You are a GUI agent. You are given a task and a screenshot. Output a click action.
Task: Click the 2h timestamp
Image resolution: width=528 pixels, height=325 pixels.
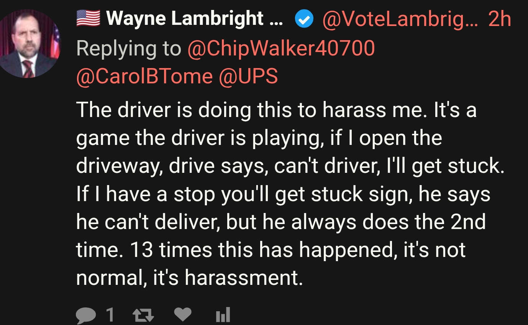[x=500, y=19]
